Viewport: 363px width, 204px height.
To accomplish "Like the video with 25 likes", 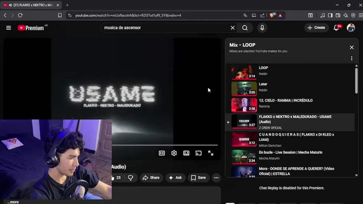I will pos(116,178).
